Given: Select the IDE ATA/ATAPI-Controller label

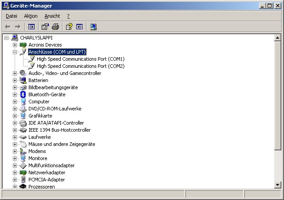Looking at the screenshot, I should coord(56,123).
